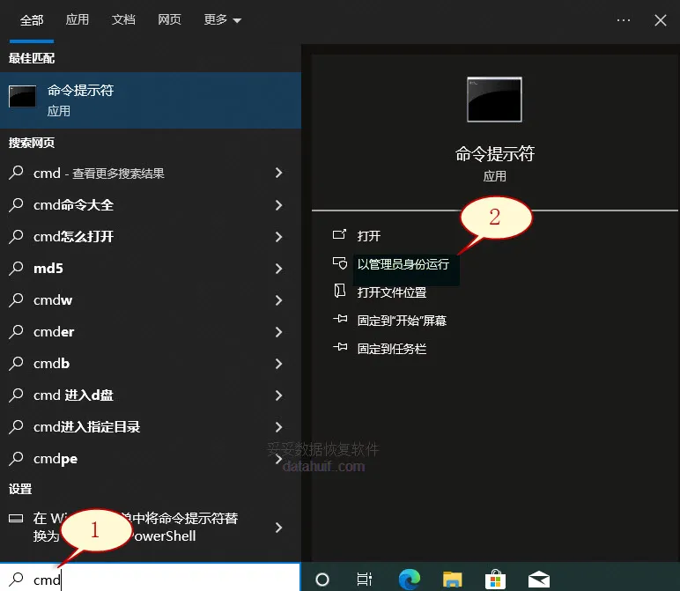
Task: Expand arrow for cmd命令大全 suggestion
Action: coord(278,205)
